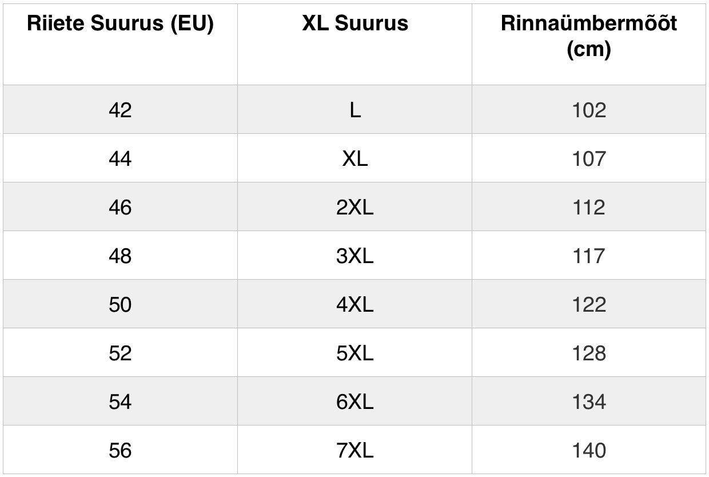Click the 140 chest measurement cell
This screenshot has height=477, width=709.
click(x=589, y=450)
